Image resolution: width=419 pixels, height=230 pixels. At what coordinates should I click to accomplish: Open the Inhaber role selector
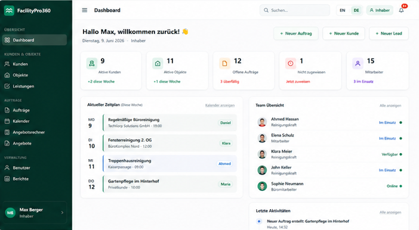click(380, 10)
